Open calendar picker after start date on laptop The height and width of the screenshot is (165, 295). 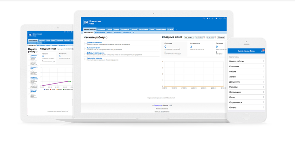204,37
